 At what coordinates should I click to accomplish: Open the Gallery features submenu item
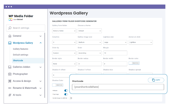(20, 49)
